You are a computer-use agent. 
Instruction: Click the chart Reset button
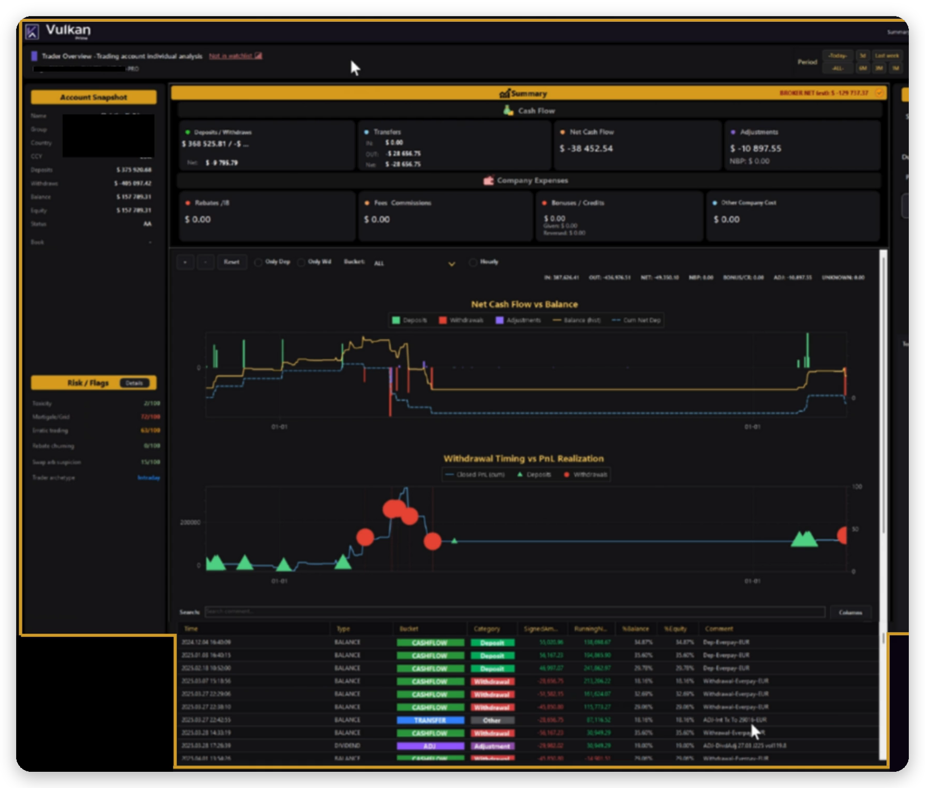point(231,262)
